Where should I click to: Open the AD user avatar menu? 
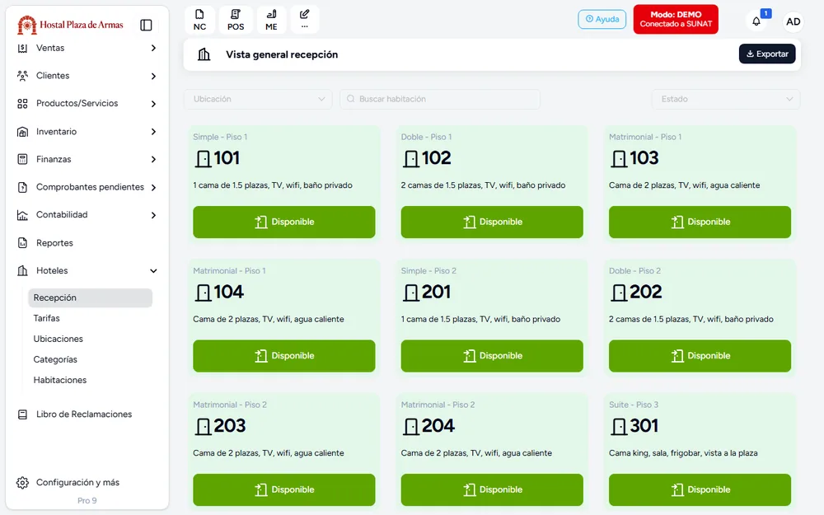[x=793, y=21]
